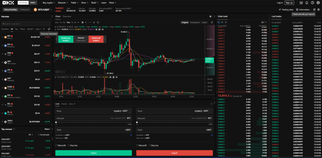Open the Stop order type dropdown
Screen dimensions: 322x158
pos(72,104)
